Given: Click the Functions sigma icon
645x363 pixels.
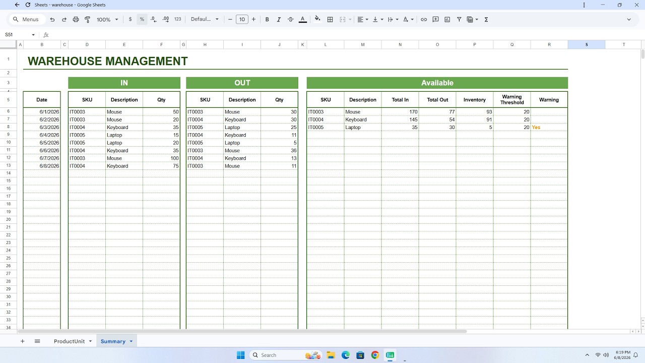Looking at the screenshot, I should coord(486,19).
